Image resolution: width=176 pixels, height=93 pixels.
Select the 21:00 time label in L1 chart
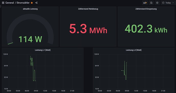point(72,91)
